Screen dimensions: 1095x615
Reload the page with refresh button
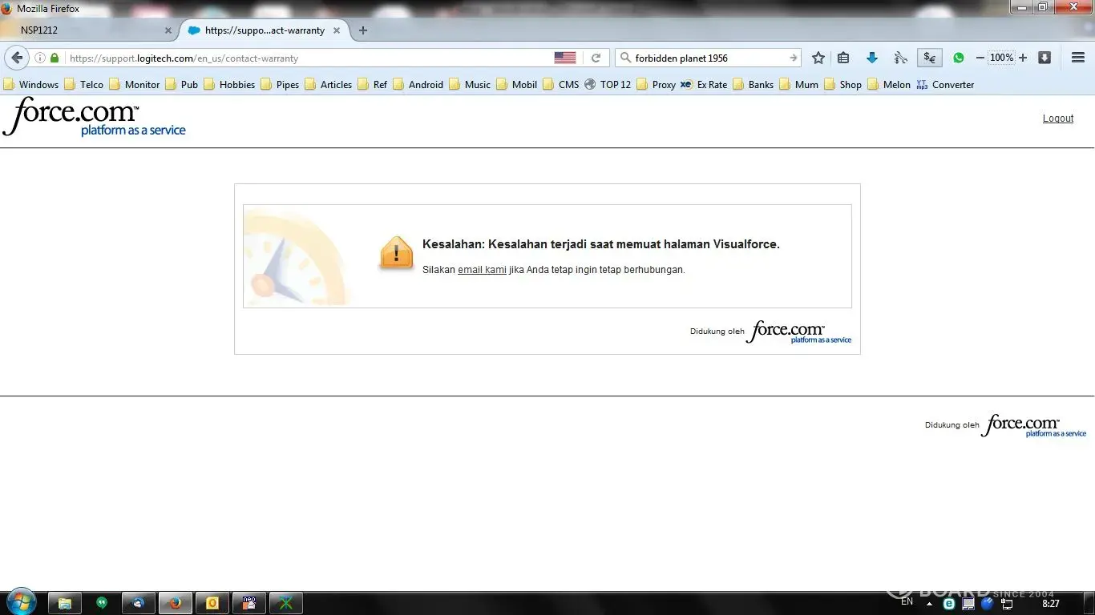(596, 58)
